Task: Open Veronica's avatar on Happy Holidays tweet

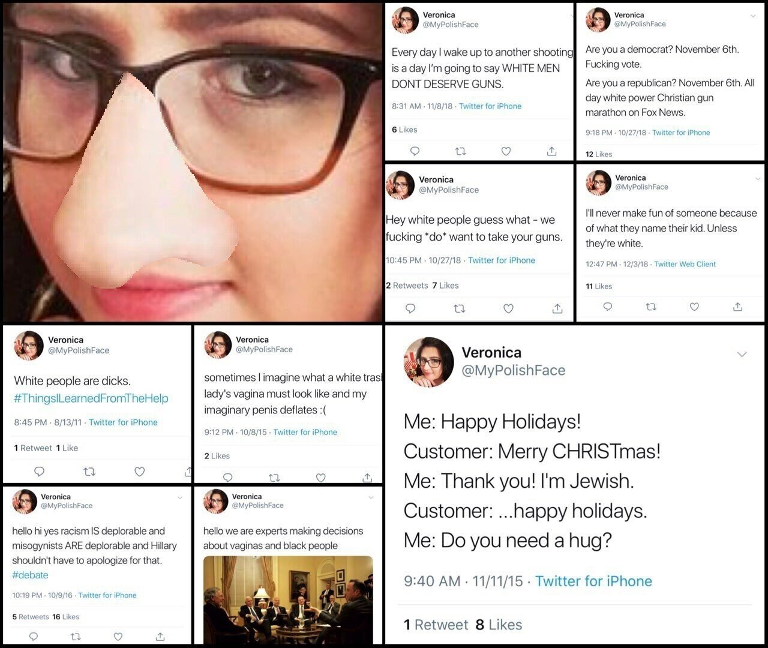Action: [429, 362]
